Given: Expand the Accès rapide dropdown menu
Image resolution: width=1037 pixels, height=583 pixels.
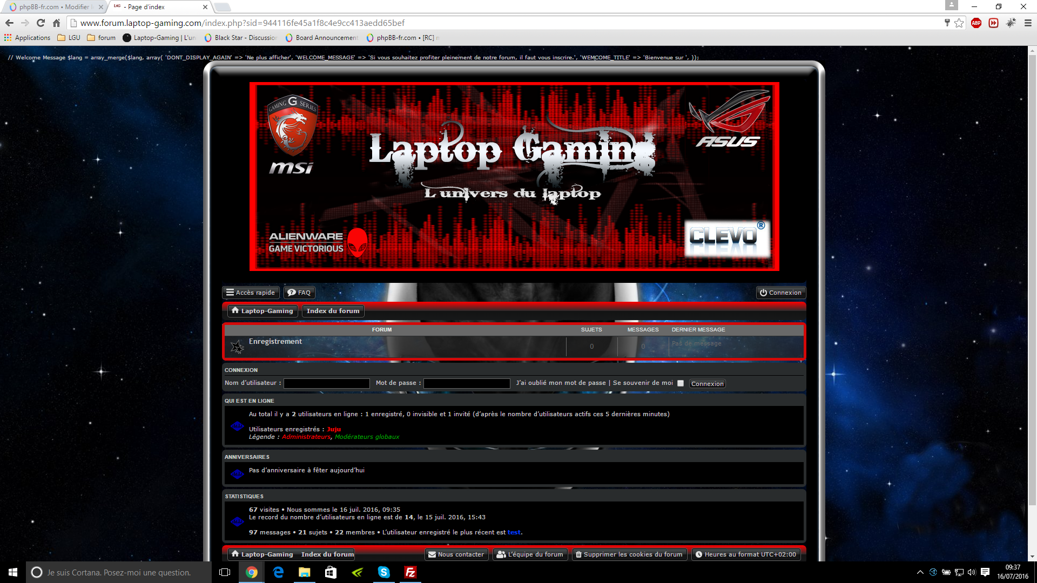Looking at the screenshot, I should point(251,293).
